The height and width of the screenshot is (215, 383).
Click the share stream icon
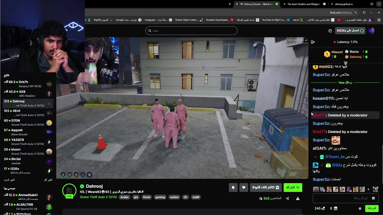pos(287,198)
